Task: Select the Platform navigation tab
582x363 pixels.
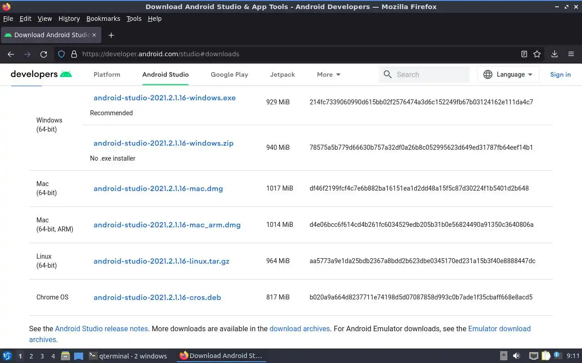Action: (107, 74)
